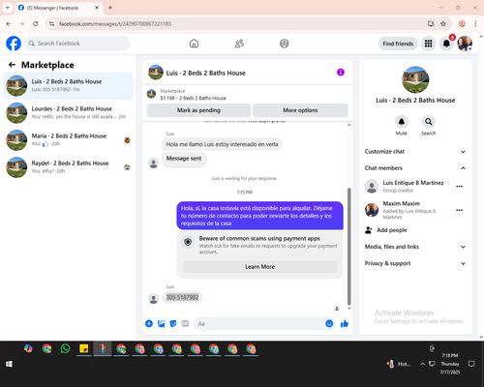Open the large house photo in right panel
Image resolution: width=484 pixels, height=387 pixels.
pos(415,79)
